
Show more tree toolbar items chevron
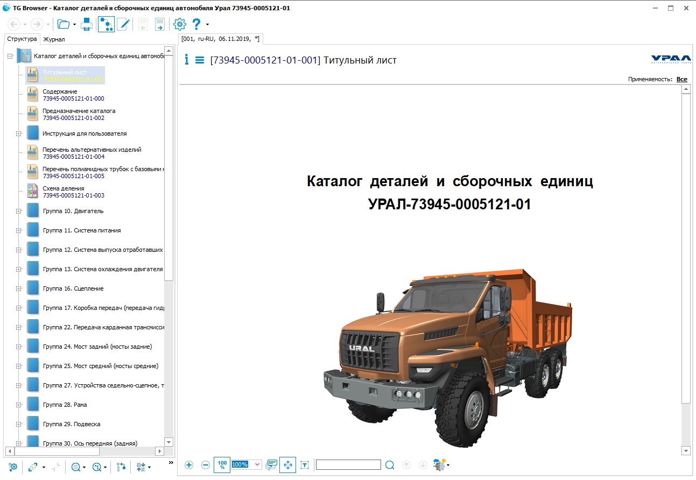(x=171, y=462)
